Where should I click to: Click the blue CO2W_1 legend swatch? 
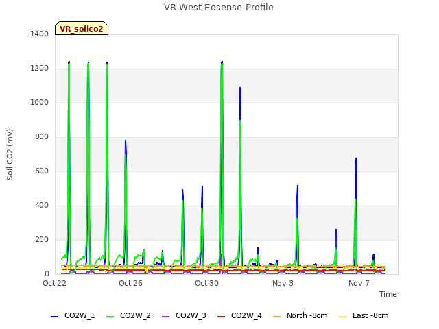54,317
